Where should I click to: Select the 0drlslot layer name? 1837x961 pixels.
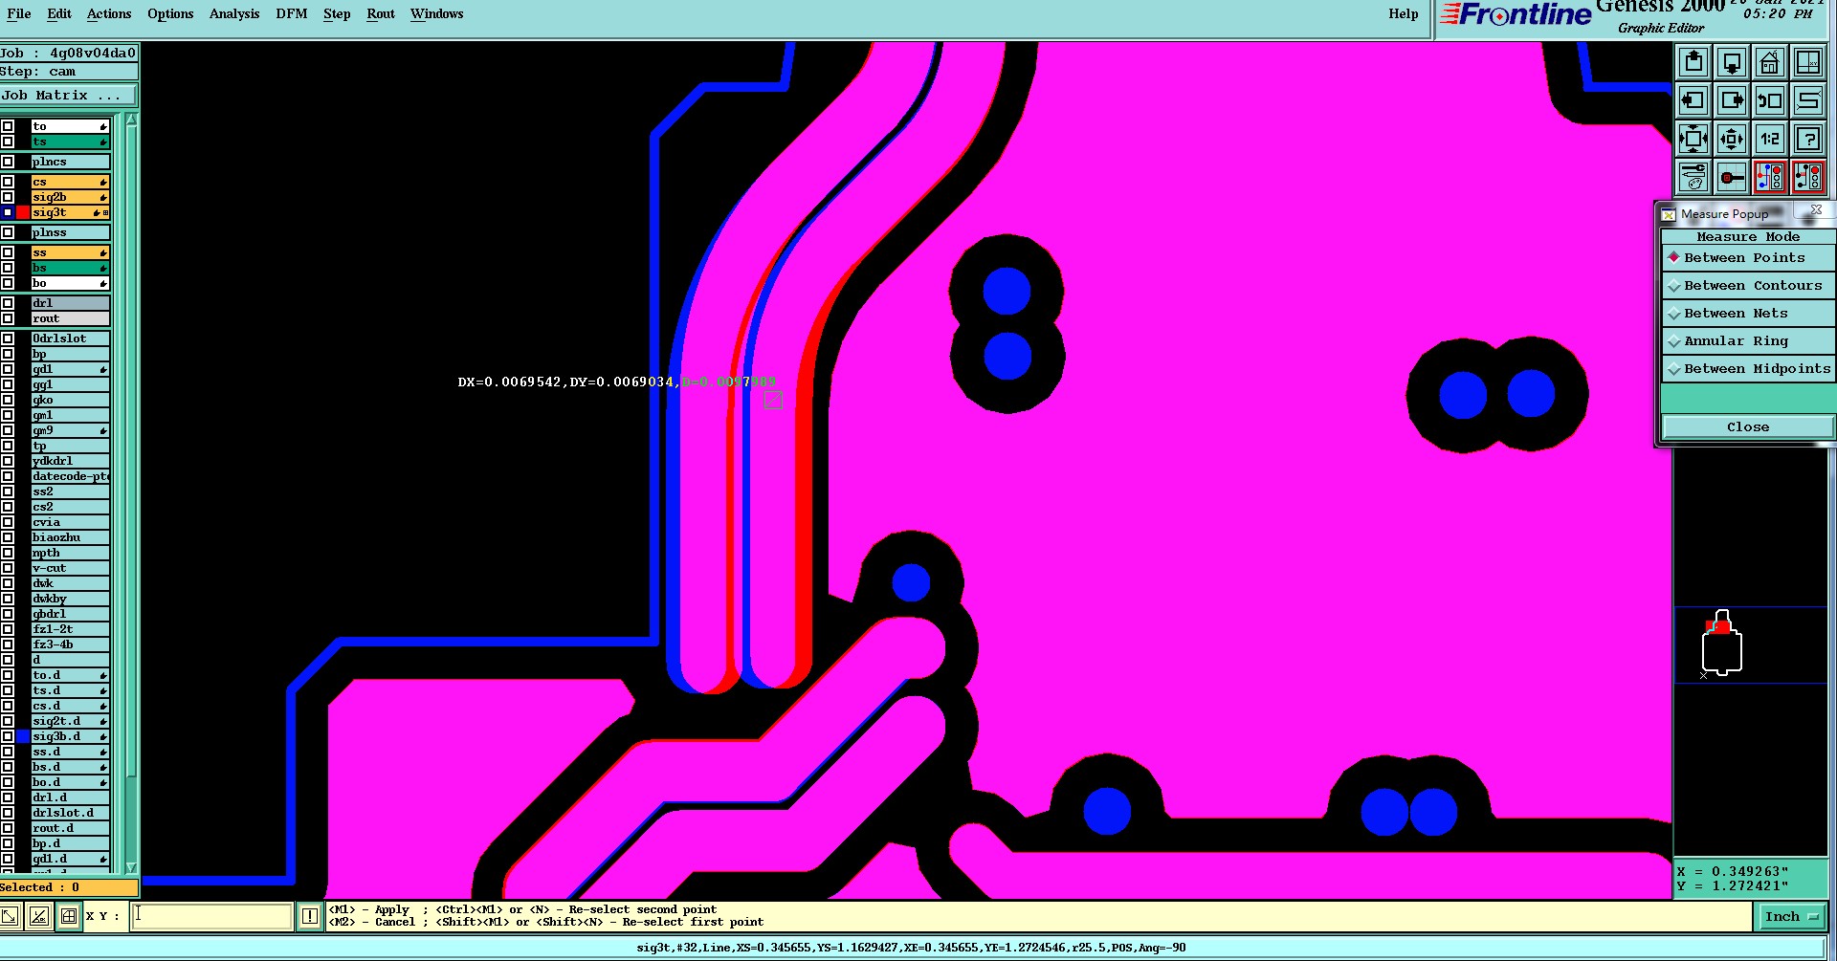[70, 339]
